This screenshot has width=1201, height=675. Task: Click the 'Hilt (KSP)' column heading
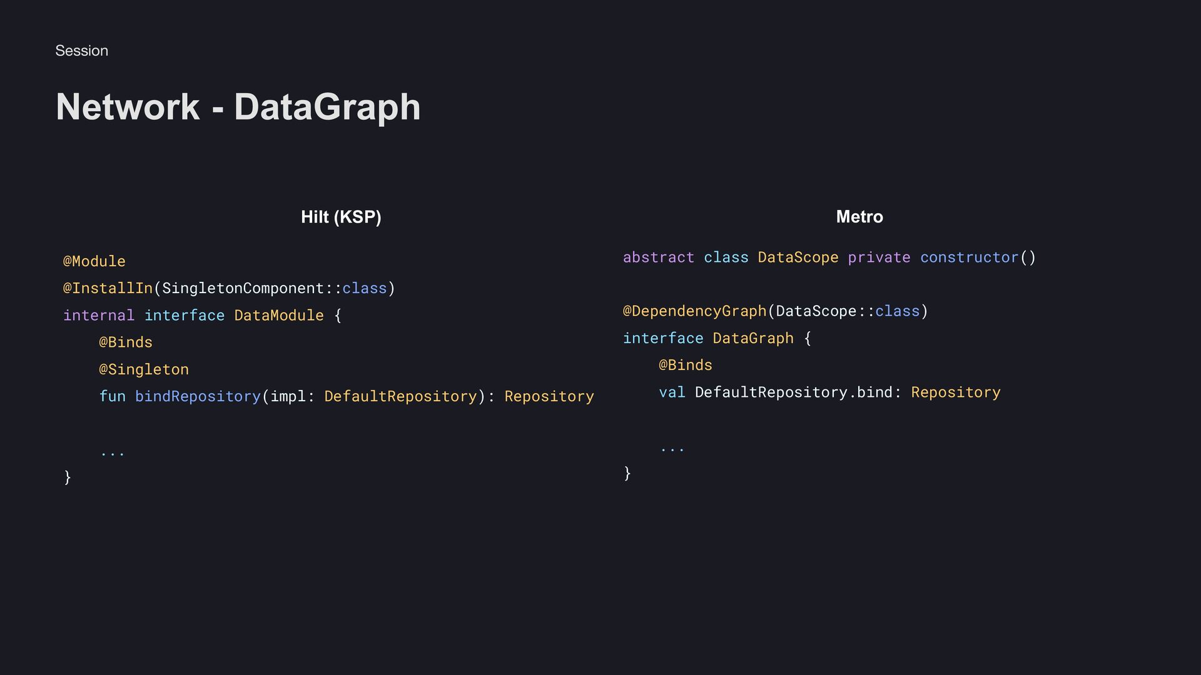(341, 217)
